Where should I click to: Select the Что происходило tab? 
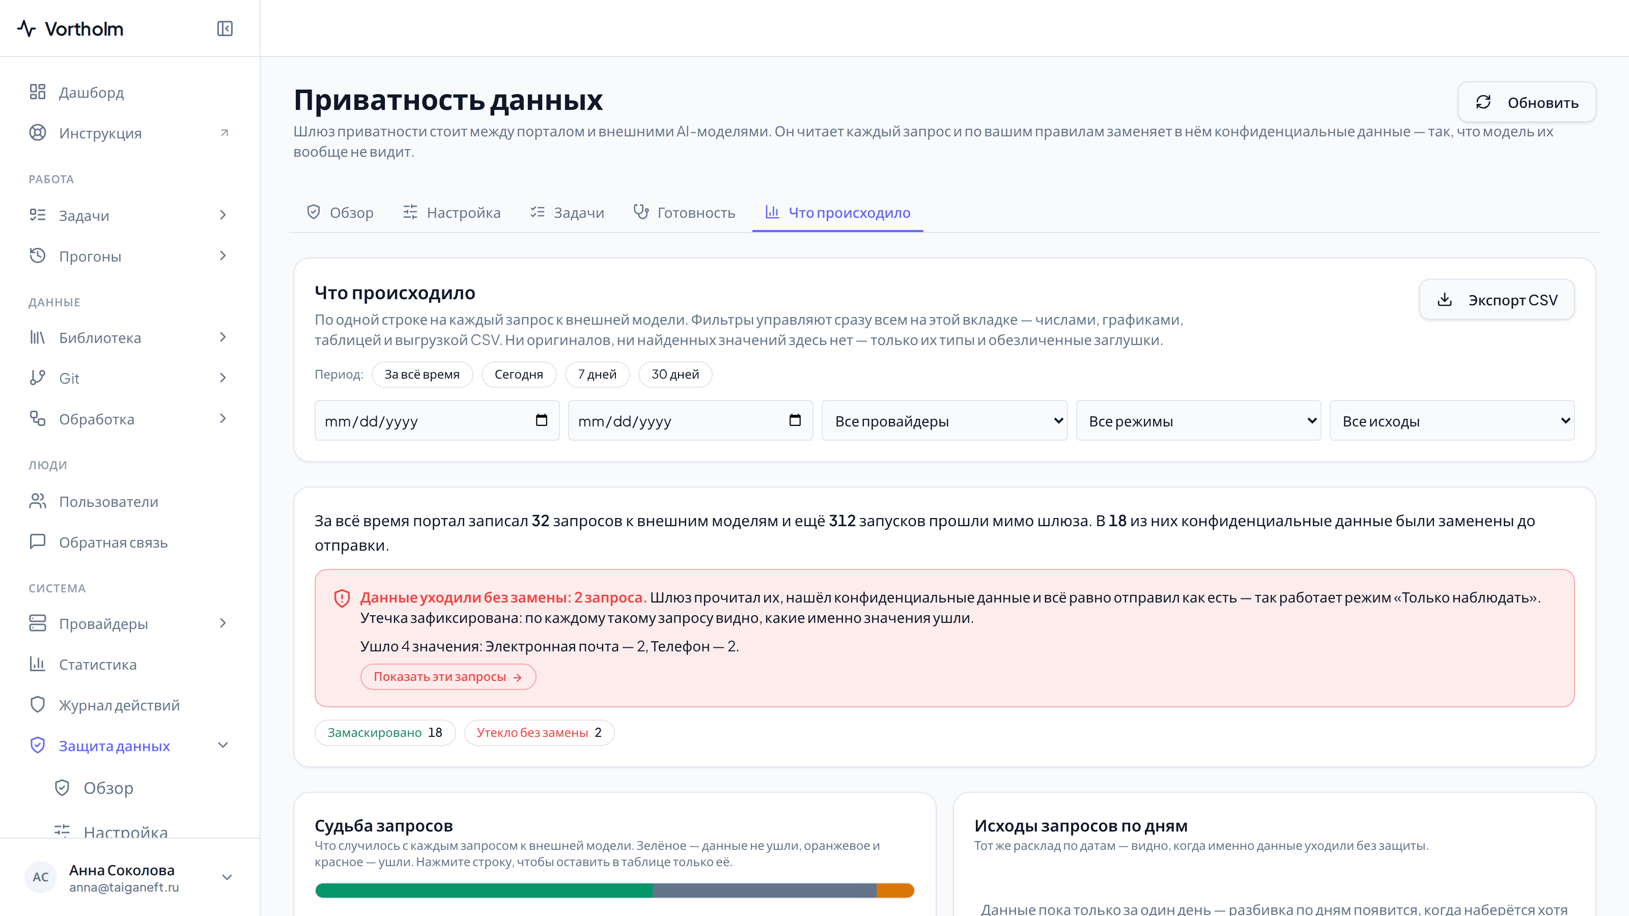(x=837, y=212)
